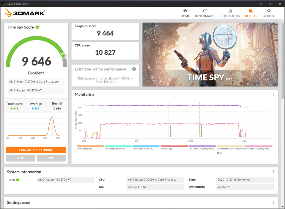Click the GPU green validation checkmark

(17, 180)
